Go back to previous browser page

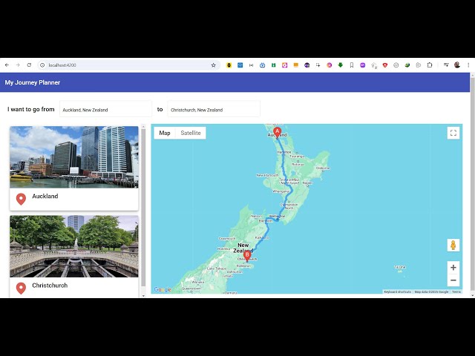coord(7,65)
